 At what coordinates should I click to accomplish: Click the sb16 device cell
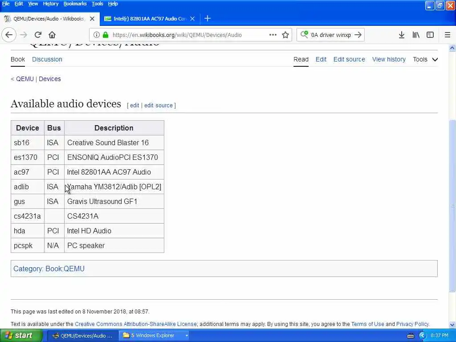click(28, 142)
